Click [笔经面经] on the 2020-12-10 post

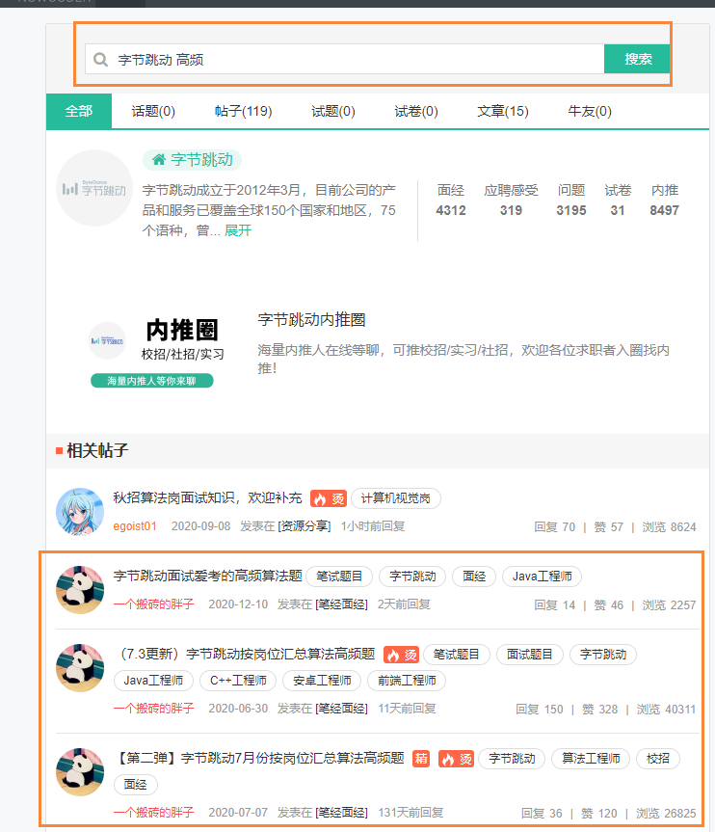(x=341, y=604)
